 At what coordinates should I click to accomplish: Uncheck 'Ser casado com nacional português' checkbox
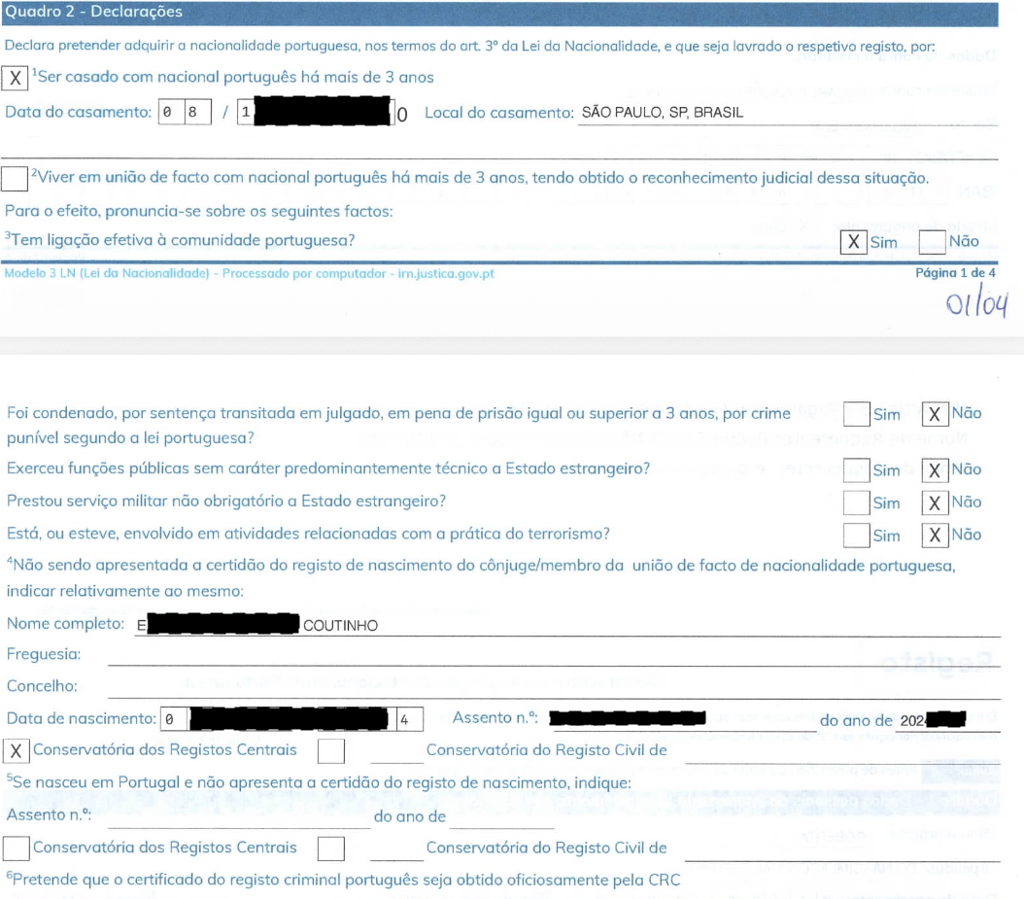16,79
